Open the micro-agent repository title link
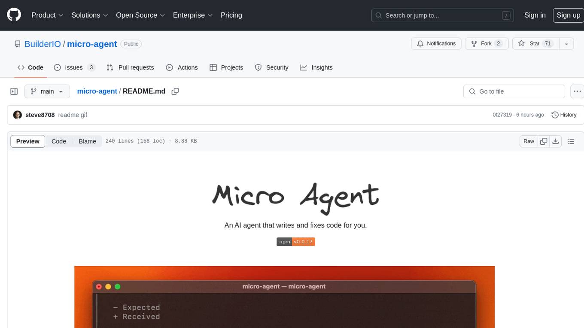This screenshot has width=584, height=328. coord(92,44)
